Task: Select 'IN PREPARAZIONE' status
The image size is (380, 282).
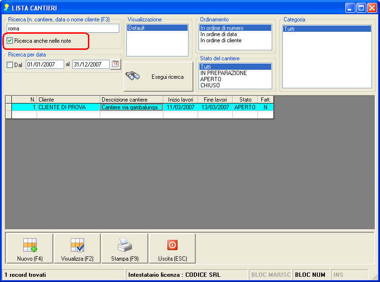Action: pyautogui.click(x=235, y=73)
